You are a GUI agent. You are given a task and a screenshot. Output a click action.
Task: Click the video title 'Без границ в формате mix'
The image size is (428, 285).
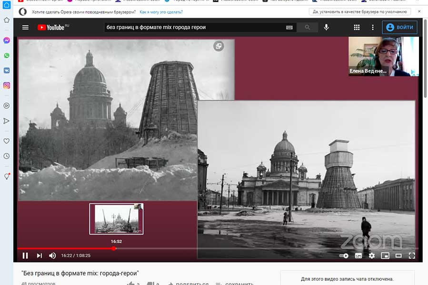(x=80, y=273)
